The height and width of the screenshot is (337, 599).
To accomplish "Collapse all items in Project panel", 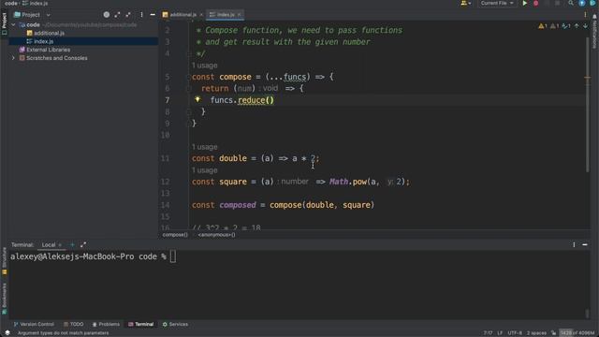I will point(128,15).
